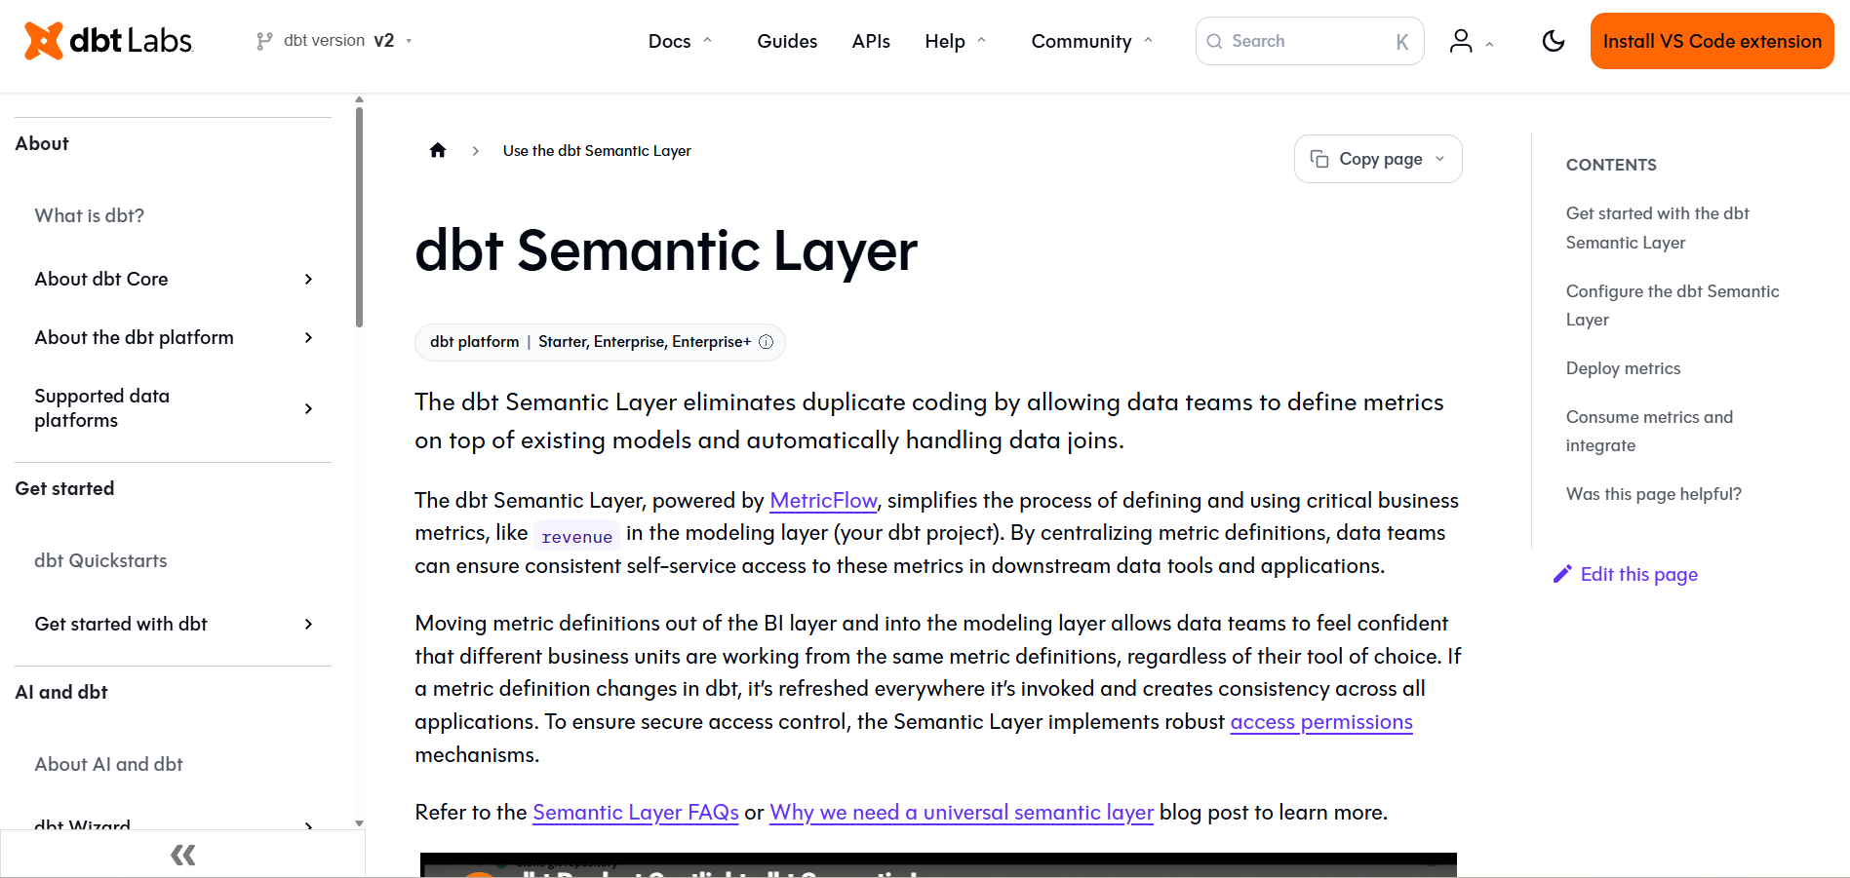Viewport: 1850px width, 878px height.
Task: Click the dbt platform plan badge
Action: tap(600, 342)
